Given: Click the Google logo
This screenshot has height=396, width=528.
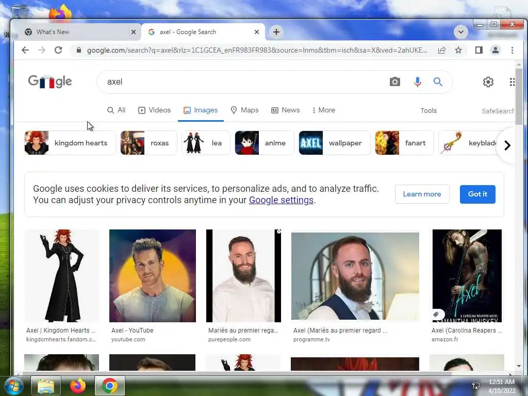Looking at the screenshot, I should click(x=50, y=81).
